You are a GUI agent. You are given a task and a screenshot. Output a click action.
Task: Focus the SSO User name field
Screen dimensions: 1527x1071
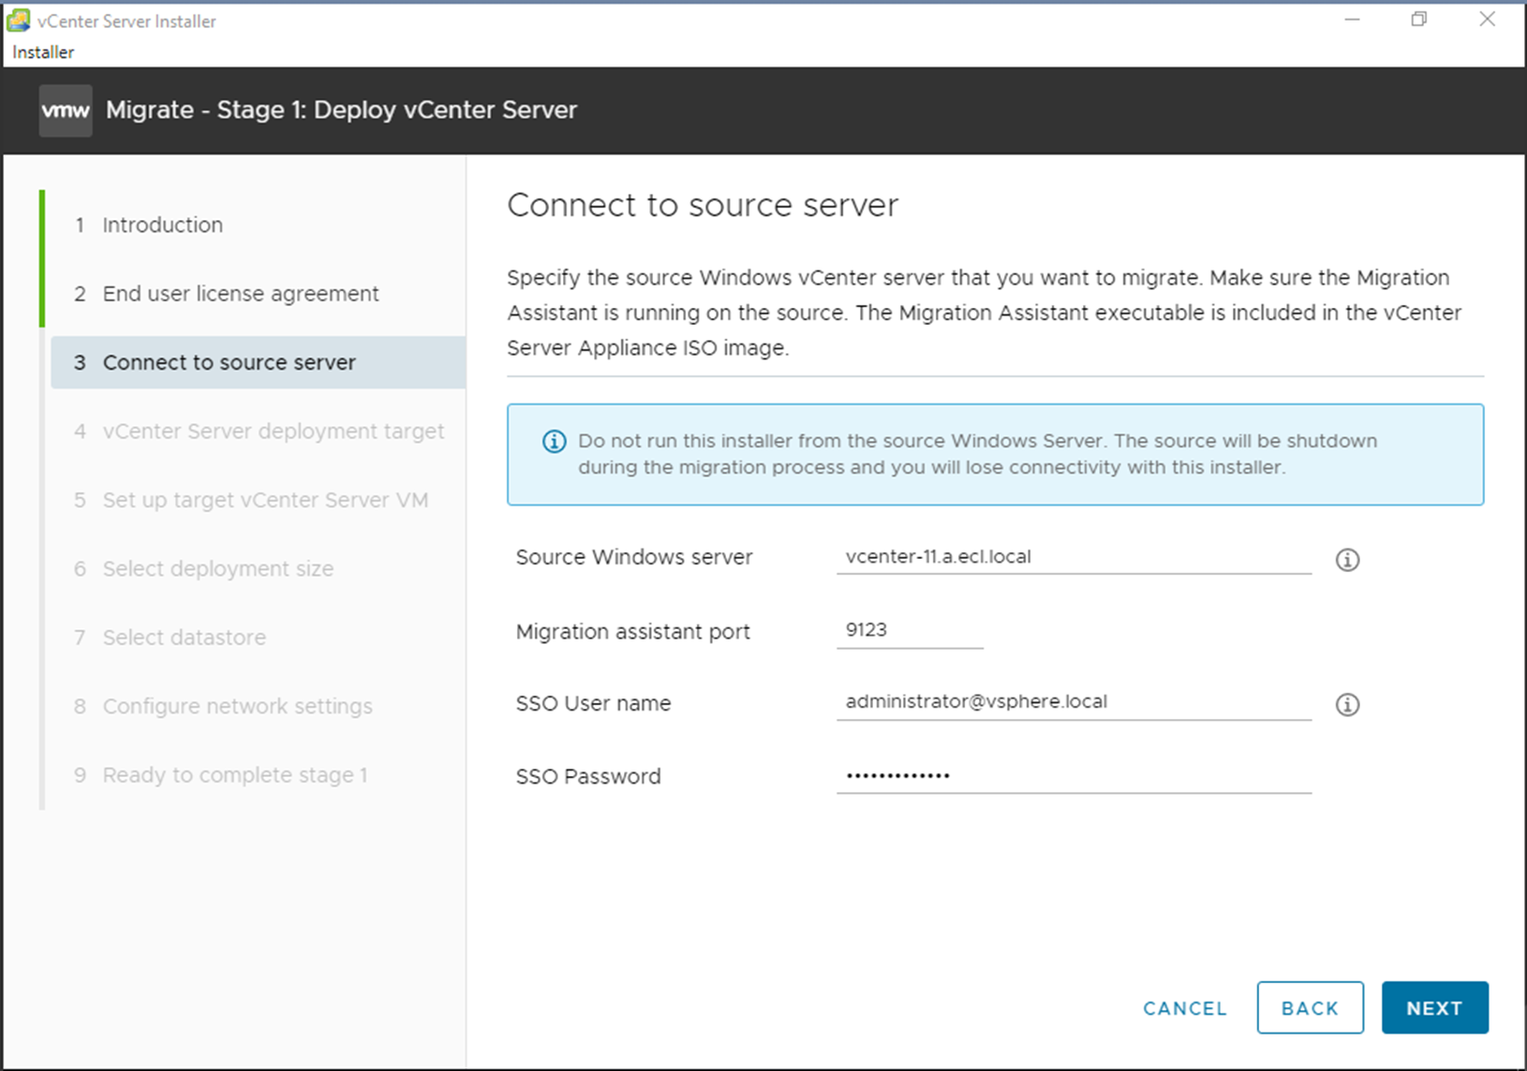point(1074,703)
